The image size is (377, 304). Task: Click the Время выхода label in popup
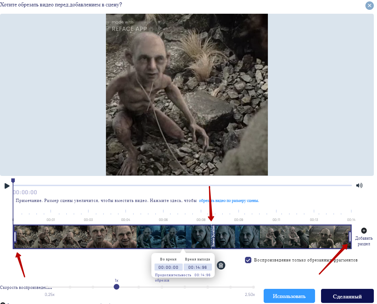tap(197, 259)
